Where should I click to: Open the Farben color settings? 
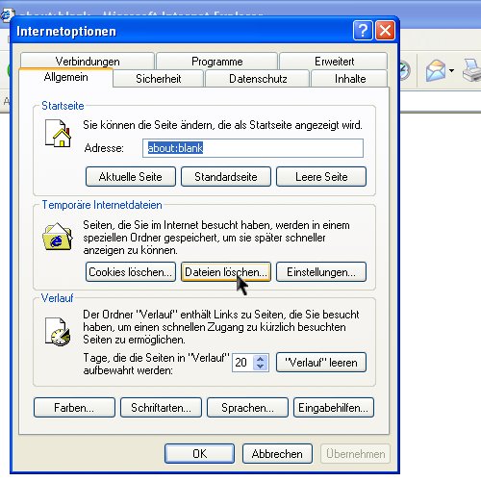pos(74,408)
